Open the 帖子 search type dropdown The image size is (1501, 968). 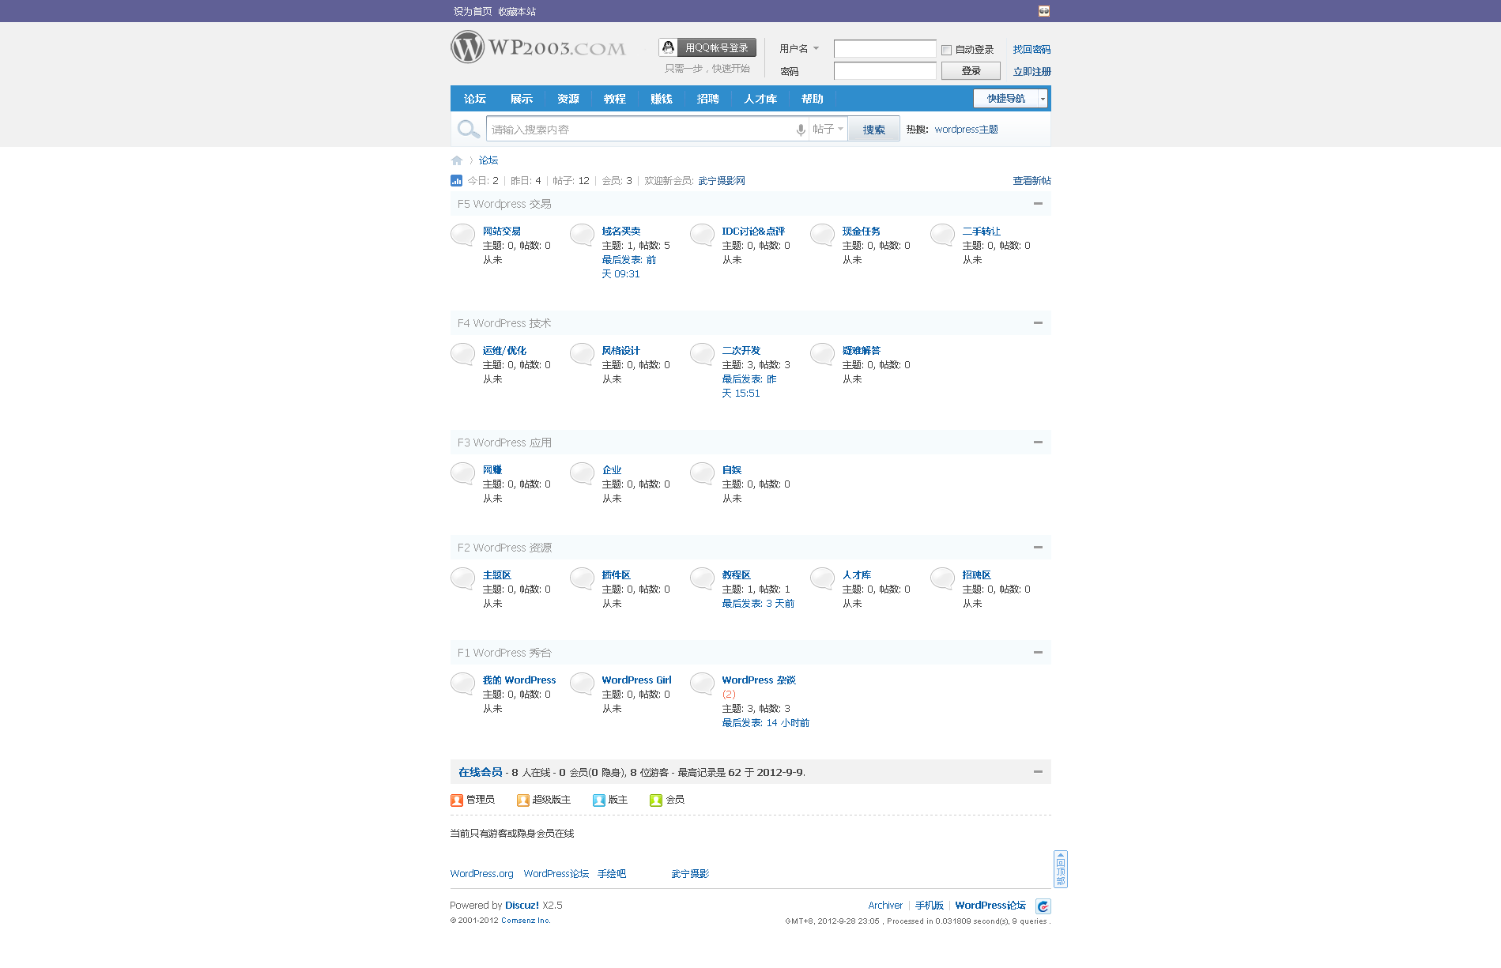tap(828, 129)
